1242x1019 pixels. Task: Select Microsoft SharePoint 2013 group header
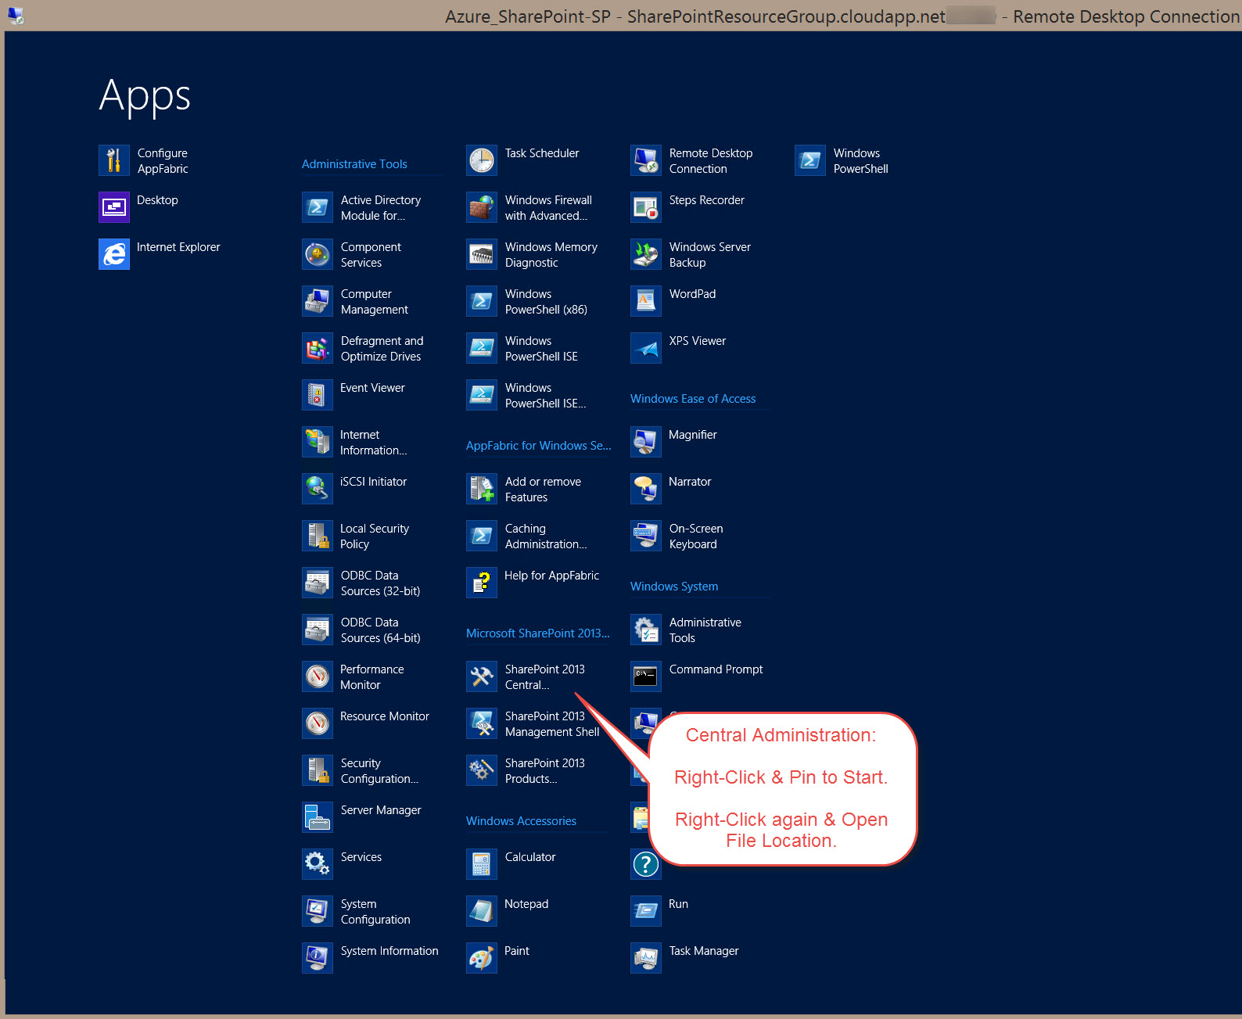[538, 633]
